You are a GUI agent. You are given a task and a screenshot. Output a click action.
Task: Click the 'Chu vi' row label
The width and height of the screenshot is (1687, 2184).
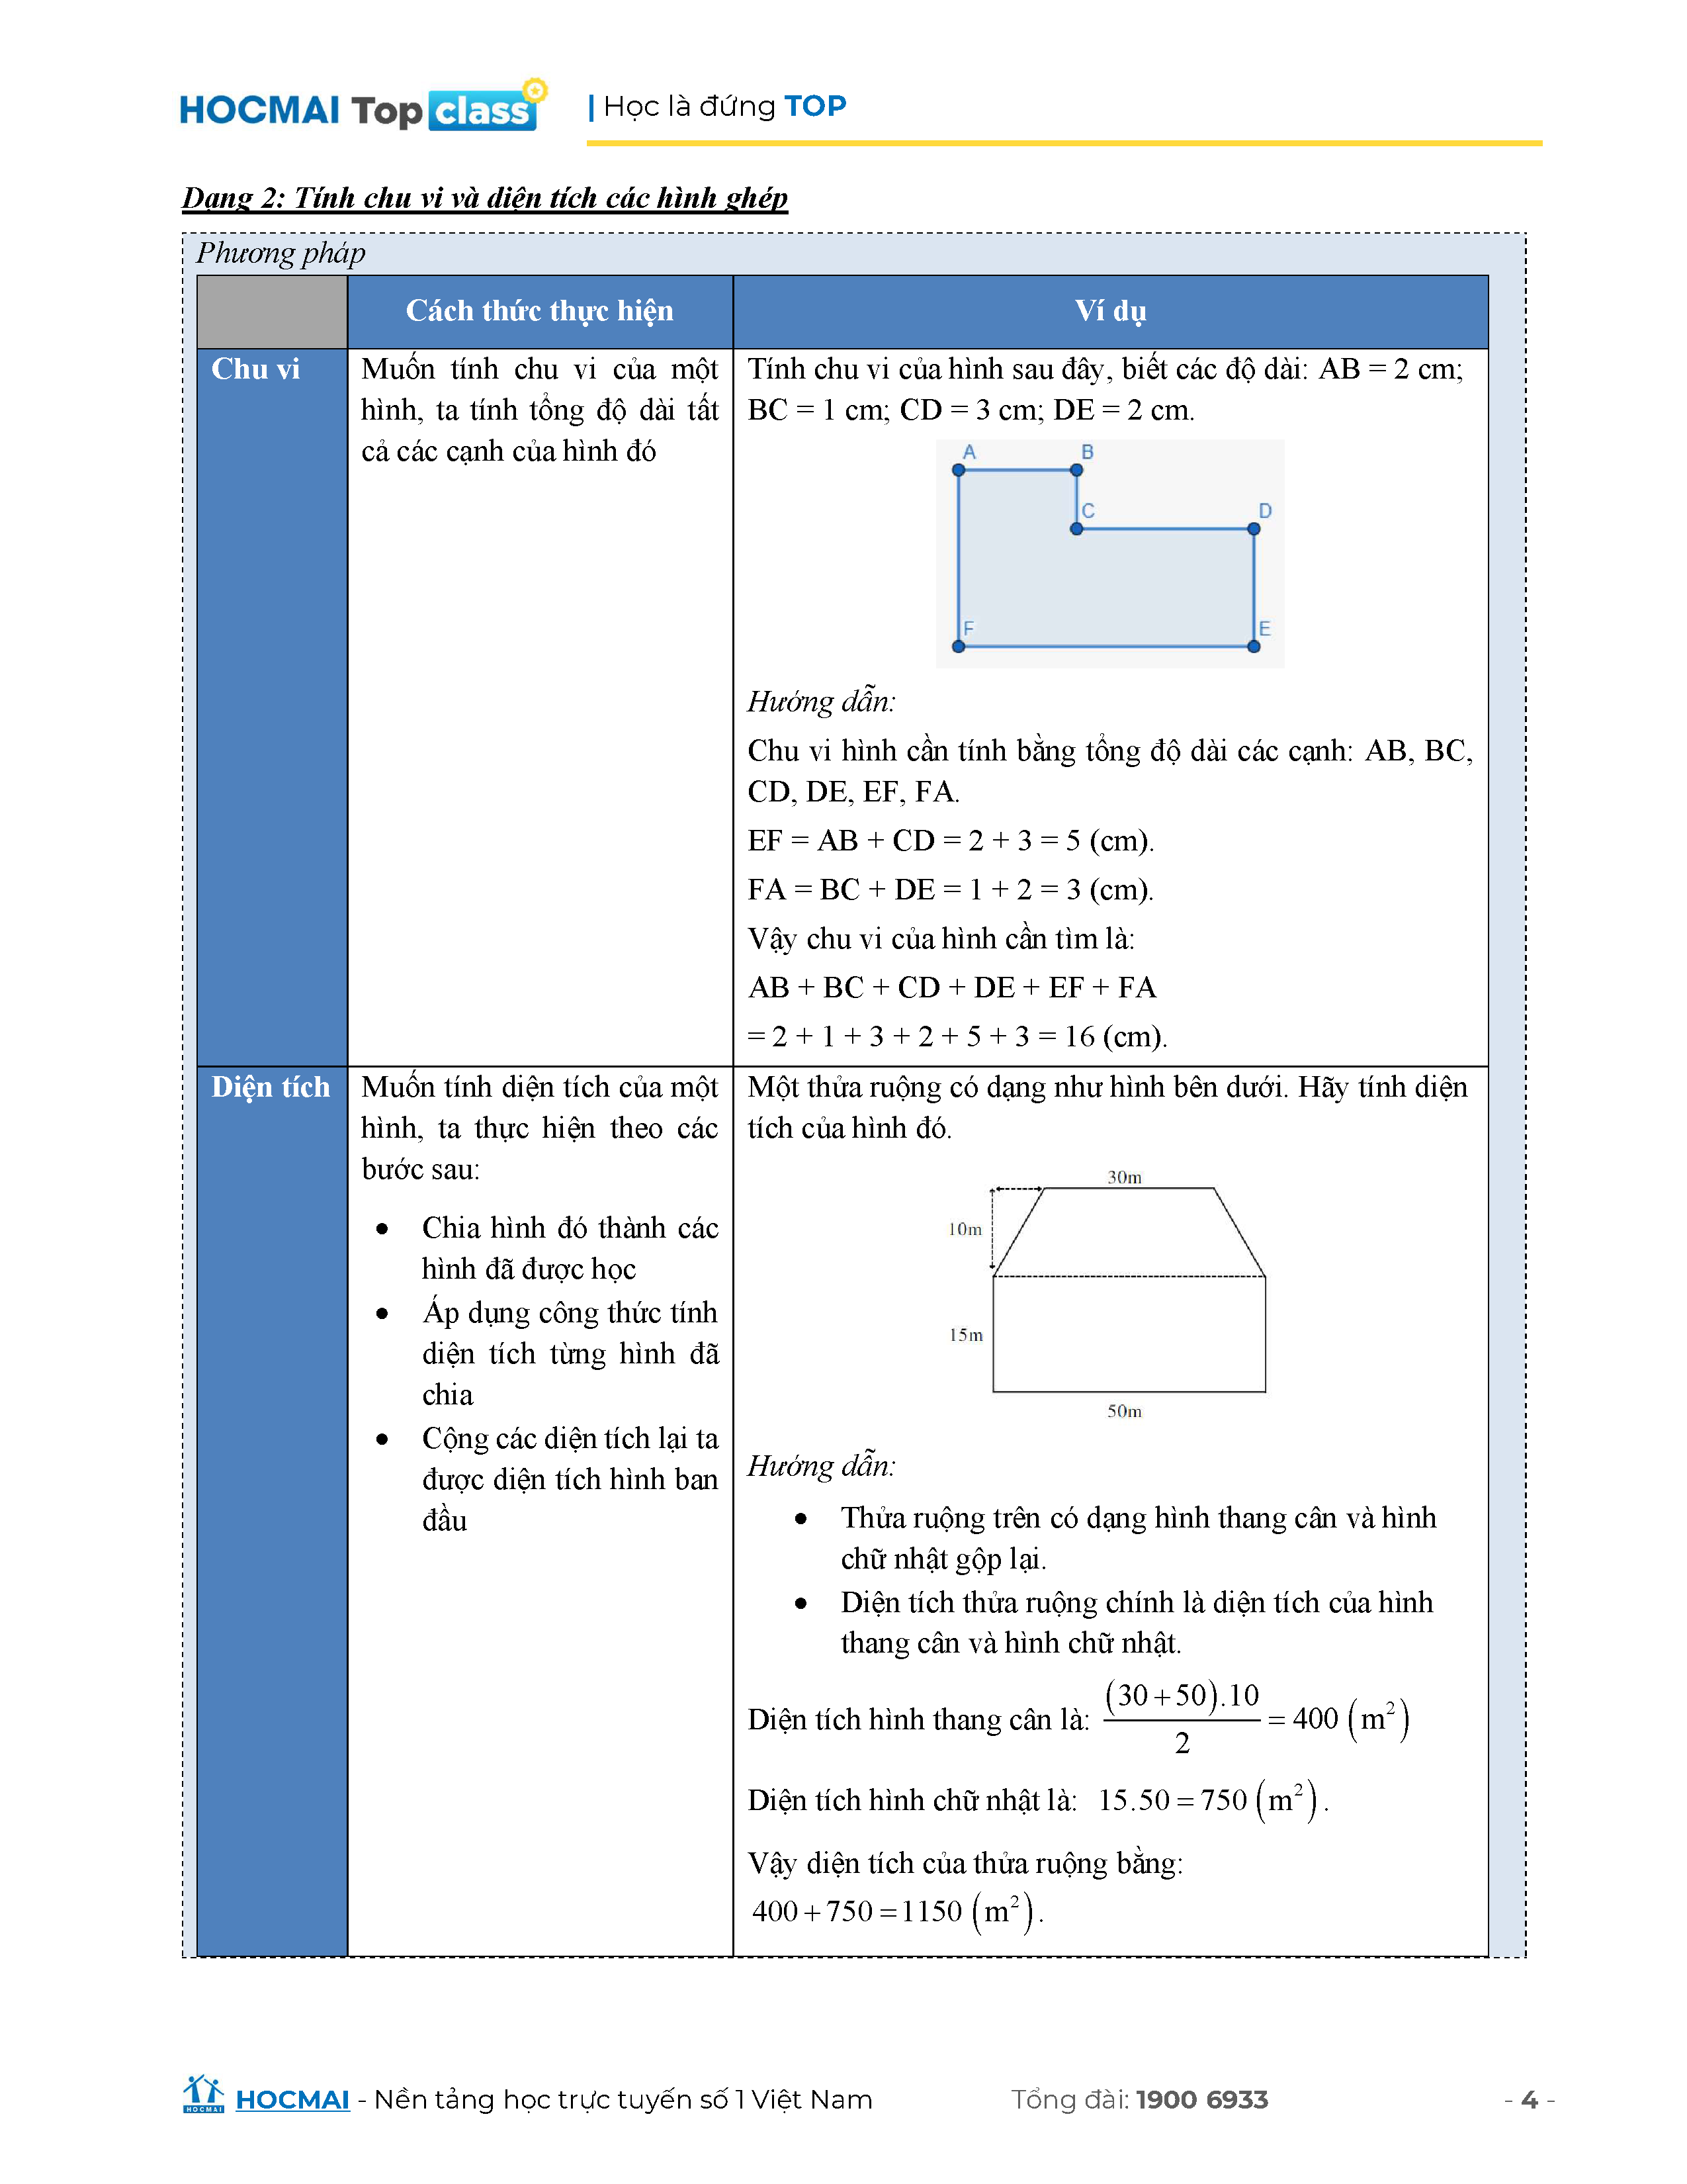[x=256, y=369]
